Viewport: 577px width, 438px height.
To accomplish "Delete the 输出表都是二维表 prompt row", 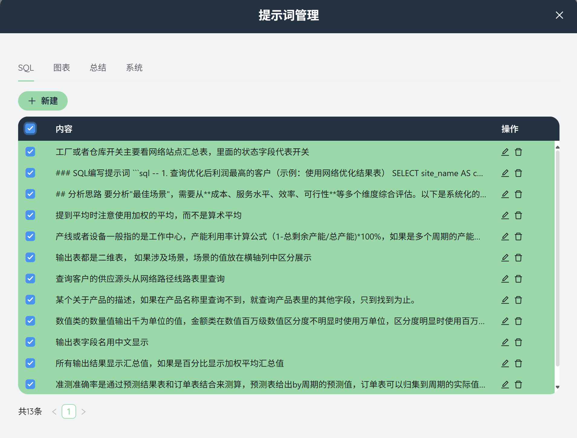I will pyautogui.click(x=518, y=258).
